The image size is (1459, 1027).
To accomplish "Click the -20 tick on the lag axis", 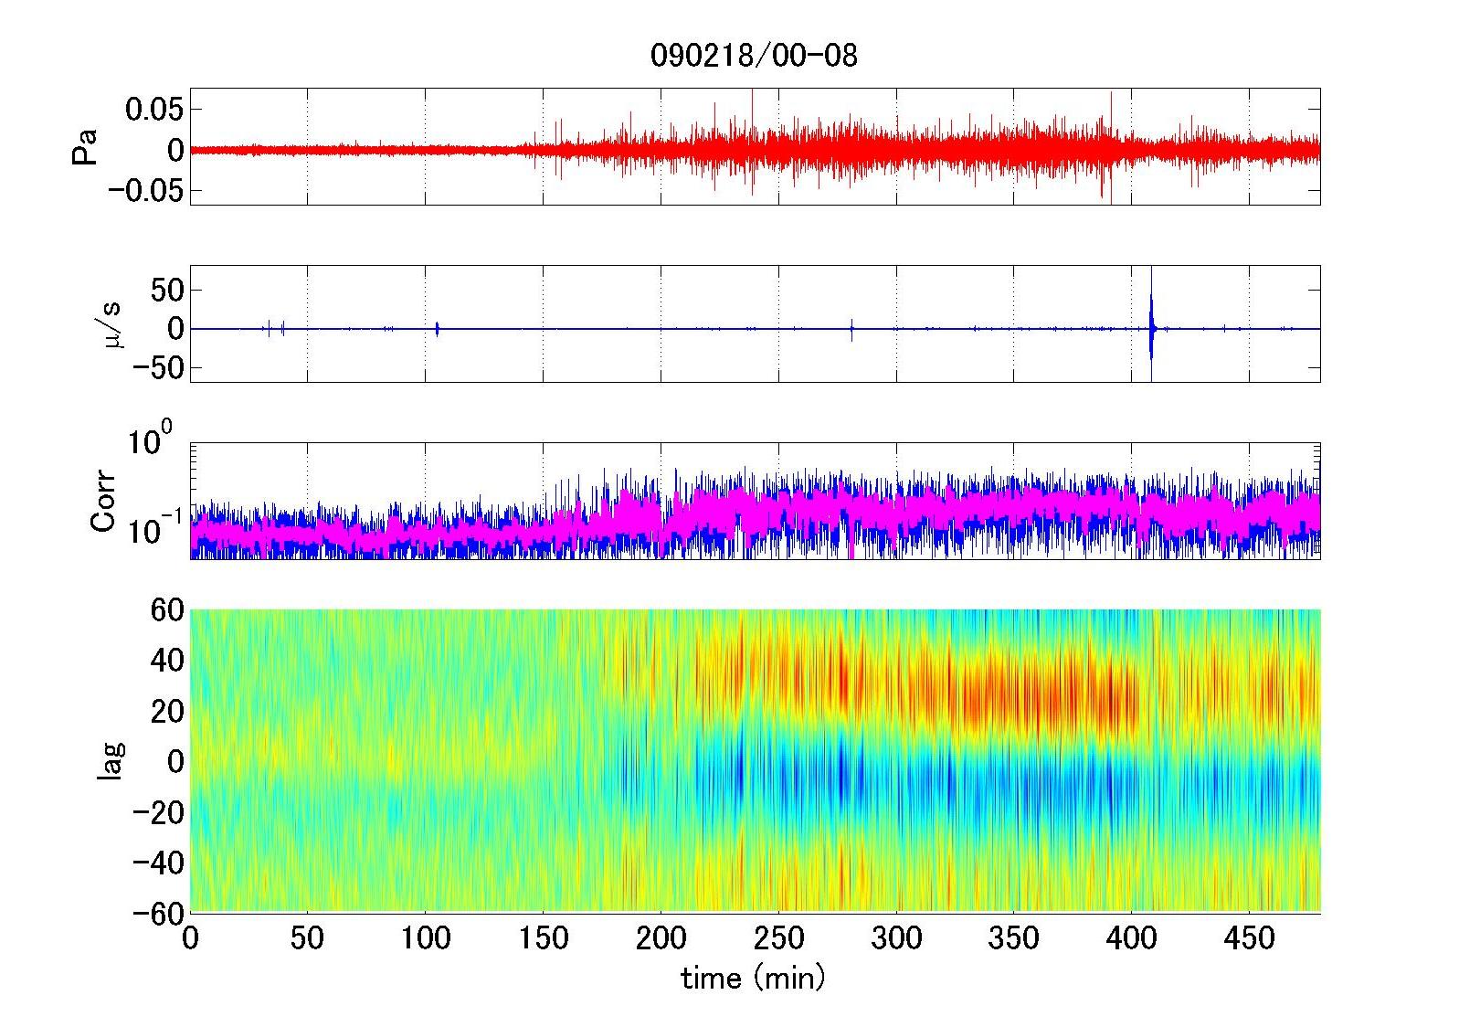I will coord(160,811).
